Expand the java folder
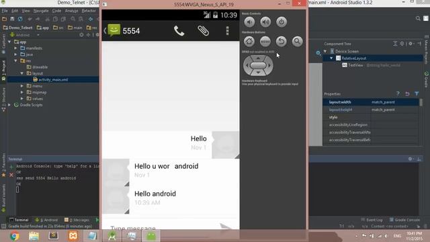The height and width of the screenshot is (242, 430). (x=16, y=54)
